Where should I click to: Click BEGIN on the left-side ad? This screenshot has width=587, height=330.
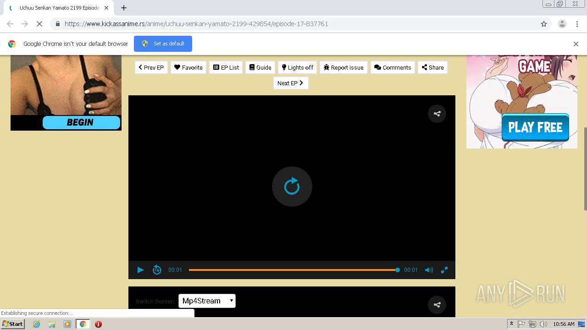81,122
